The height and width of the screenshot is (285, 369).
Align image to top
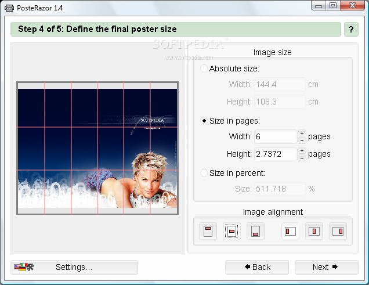point(208,232)
